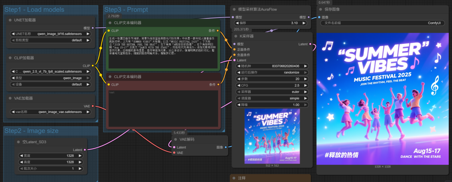
Task: Open the qwen_2.5_vl_7b clip name dropdown
Action: click(x=51, y=71)
